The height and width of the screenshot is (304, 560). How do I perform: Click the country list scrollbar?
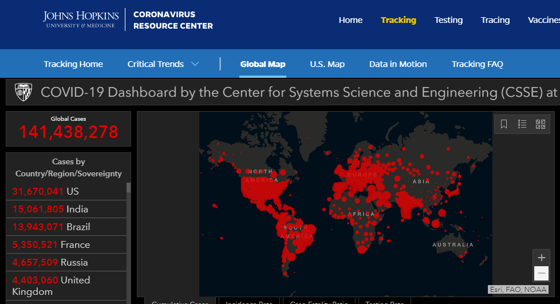(128, 240)
